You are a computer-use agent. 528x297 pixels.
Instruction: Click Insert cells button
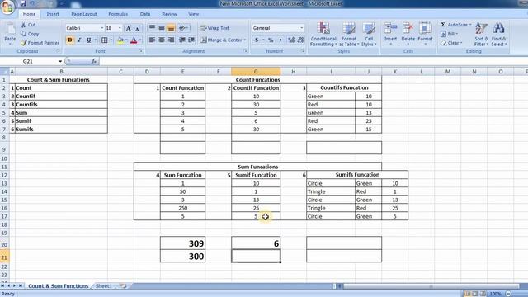[x=390, y=34]
